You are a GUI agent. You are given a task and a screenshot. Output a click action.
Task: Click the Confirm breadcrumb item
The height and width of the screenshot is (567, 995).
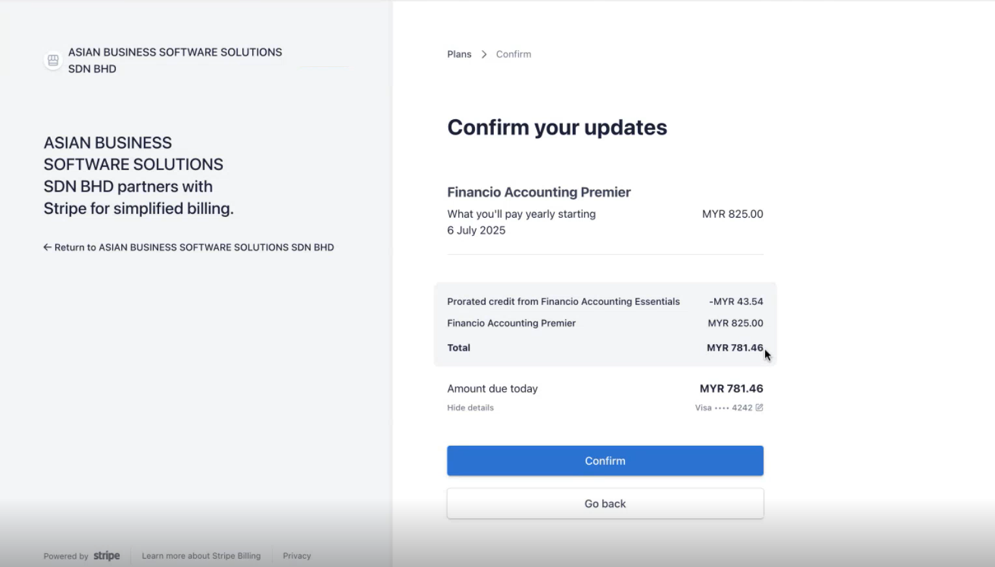(x=513, y=54)
